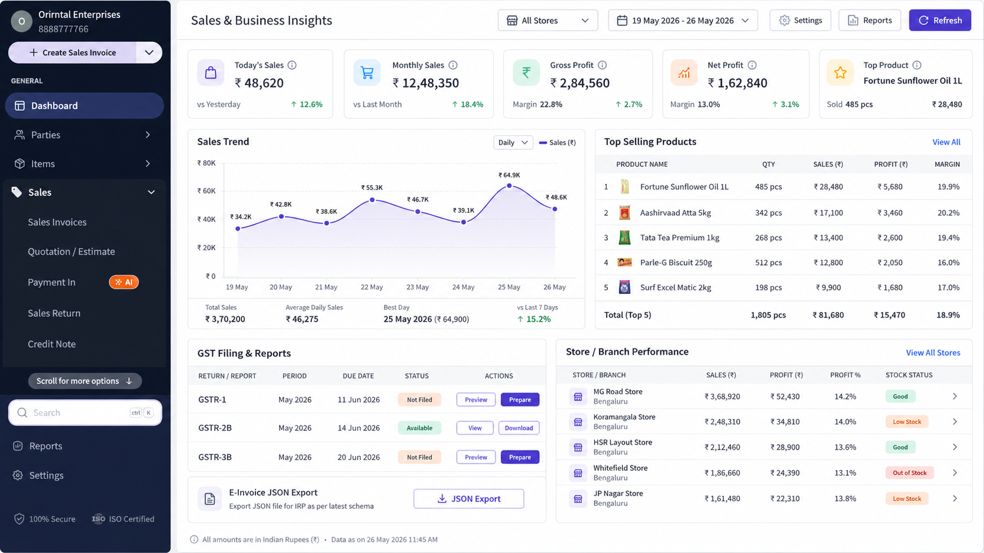This screenshot has height=553, width=984.
Task: Click the Aashirvaad Atta product thumbnail
Action: pos(624,213)
